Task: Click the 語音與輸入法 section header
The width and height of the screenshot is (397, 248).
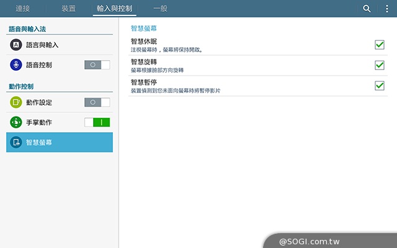Action: click(27, 29)
